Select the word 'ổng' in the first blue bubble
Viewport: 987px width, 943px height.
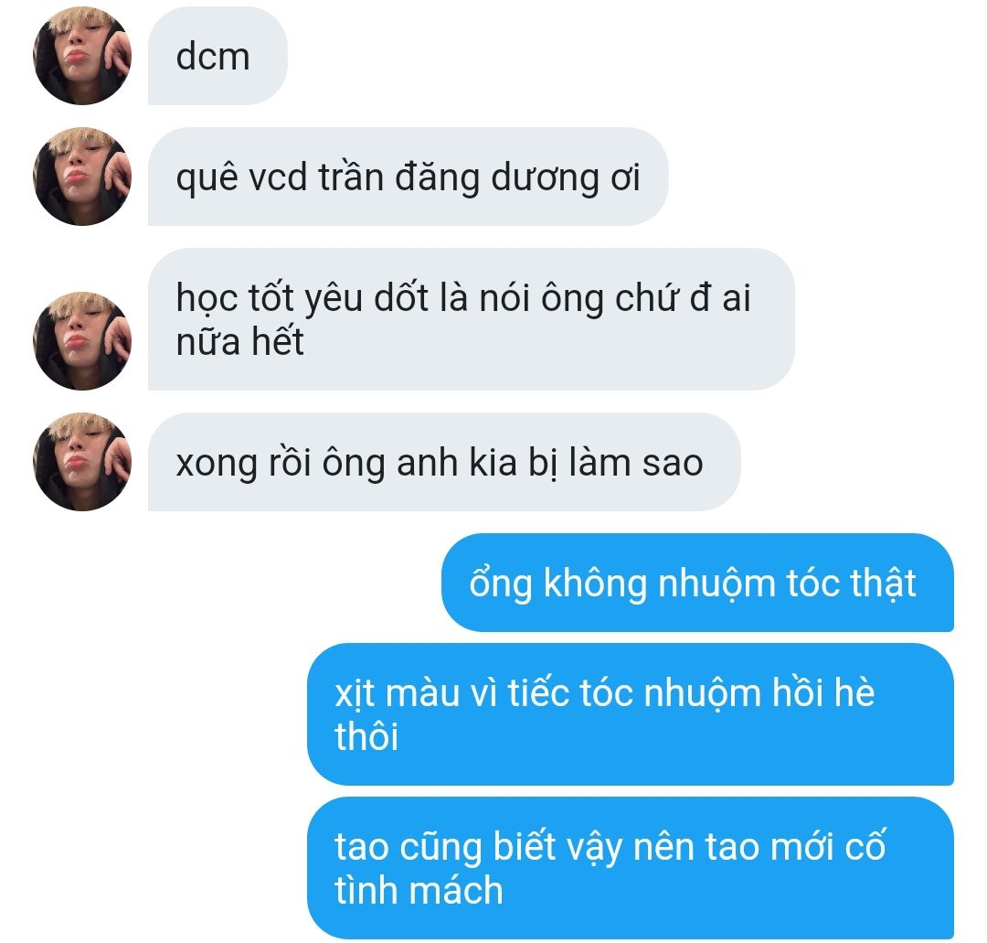click(x=501, y=584)
